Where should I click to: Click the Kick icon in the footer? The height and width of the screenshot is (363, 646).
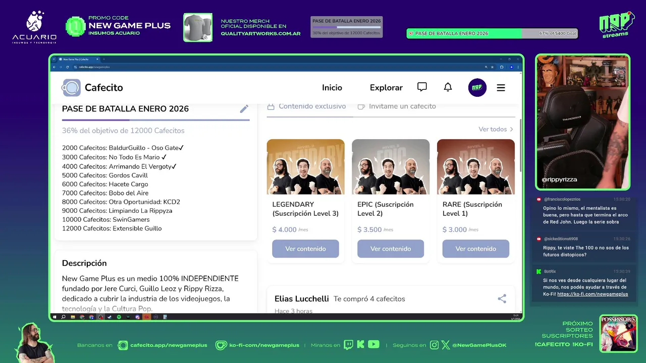click(361, 345)
